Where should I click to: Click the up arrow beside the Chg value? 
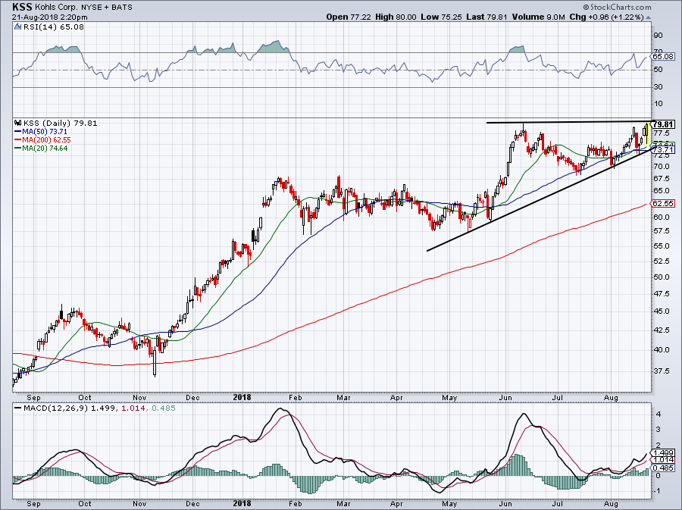(x=648, y=18)
